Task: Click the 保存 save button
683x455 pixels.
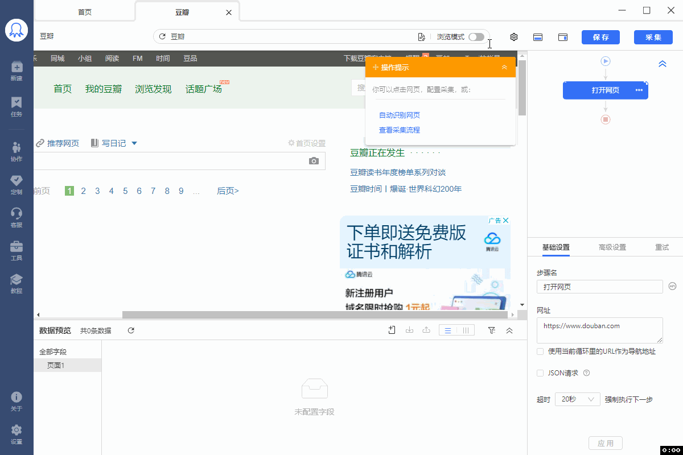Action: pyautogui.click(x=600, y=37)
